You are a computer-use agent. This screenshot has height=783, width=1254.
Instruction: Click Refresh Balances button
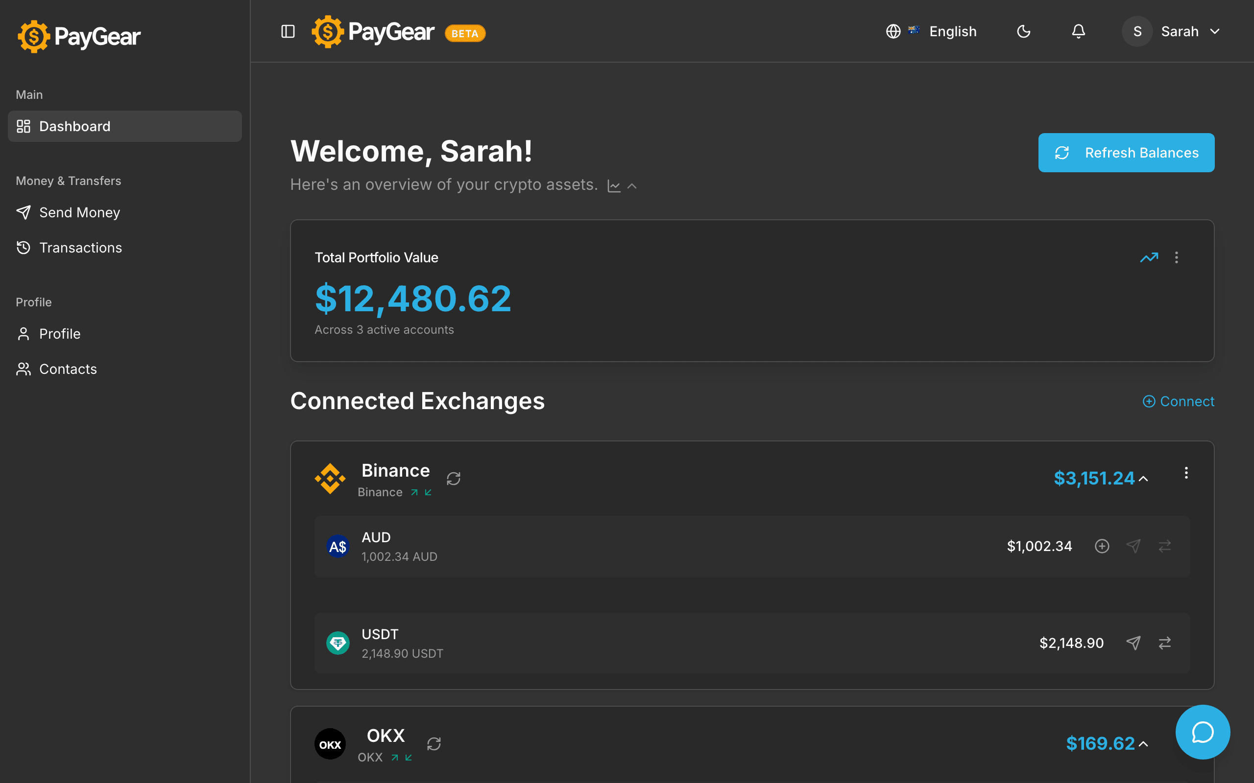point(1126,153)
